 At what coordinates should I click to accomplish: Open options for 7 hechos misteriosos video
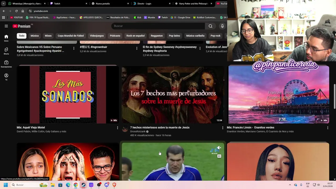[x=223, y=128]
